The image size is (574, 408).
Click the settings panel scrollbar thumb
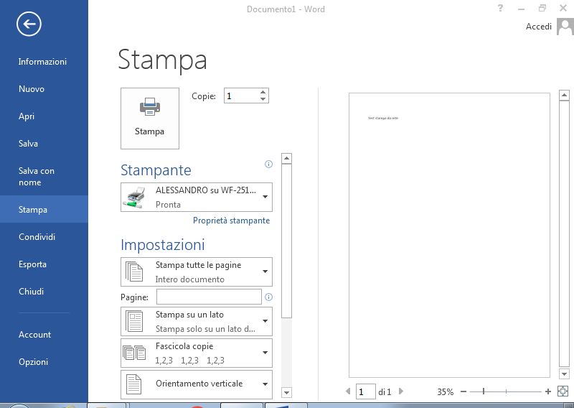pos(286,241)
